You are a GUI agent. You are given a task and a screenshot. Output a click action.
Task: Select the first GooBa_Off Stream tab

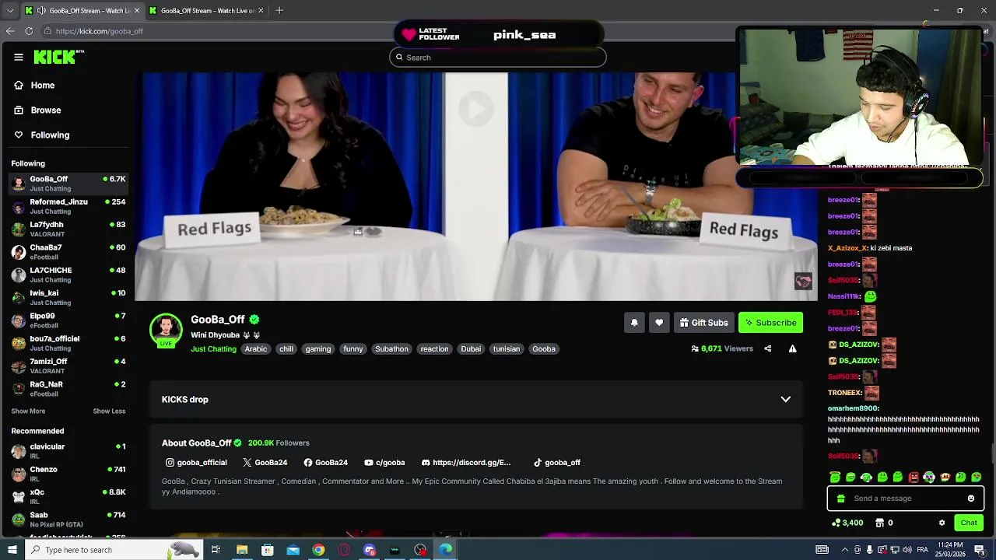(x=82, y=11)
